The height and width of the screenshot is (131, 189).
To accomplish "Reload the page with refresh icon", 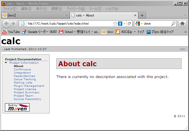I will (129, 24).
